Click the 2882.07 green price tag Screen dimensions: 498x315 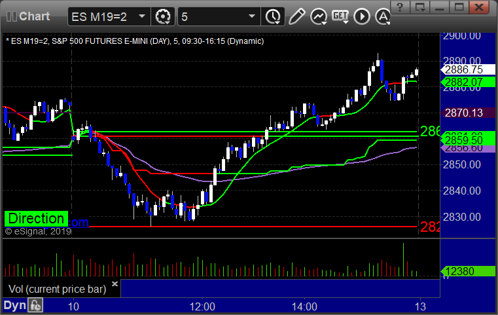(x=468, y=82)
